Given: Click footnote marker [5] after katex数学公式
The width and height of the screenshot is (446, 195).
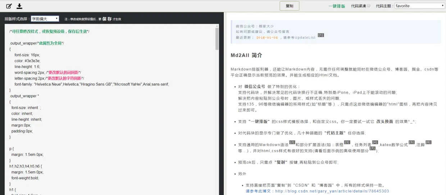Looking at the screenshot, I should [x=412, y=142].
